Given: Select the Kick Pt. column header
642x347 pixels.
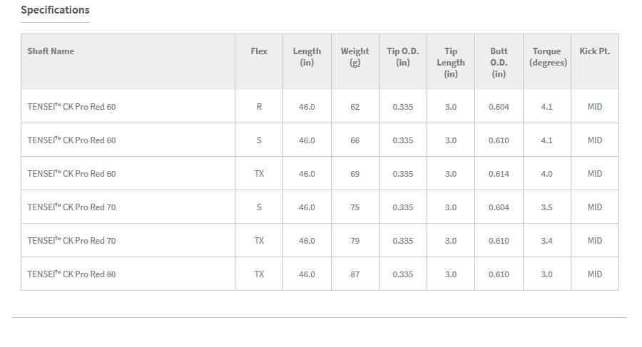Looking at the screenshot, I should tap(594, 51).
